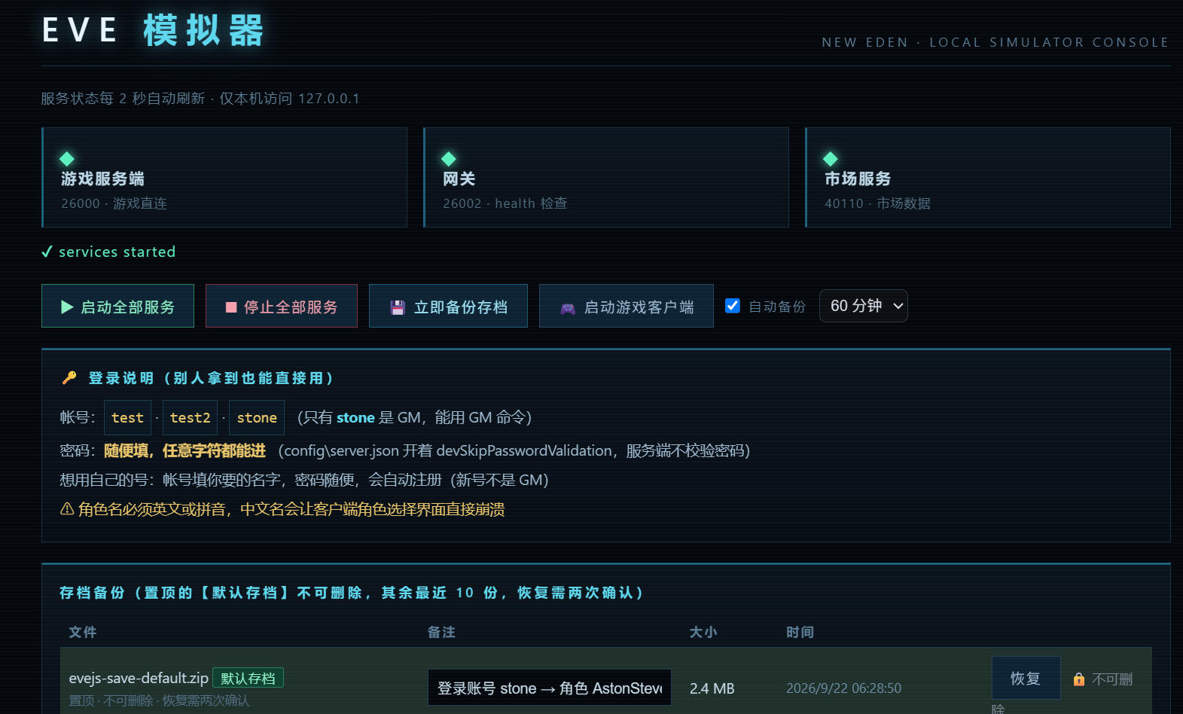Click the 网关 status card
The image size is (1183, 714).
pyautogui.click(x=606, y=177)
